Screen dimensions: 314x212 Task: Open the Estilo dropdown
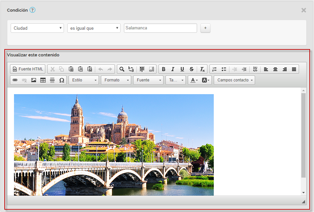pyautogui.click(x=84, y=80)
